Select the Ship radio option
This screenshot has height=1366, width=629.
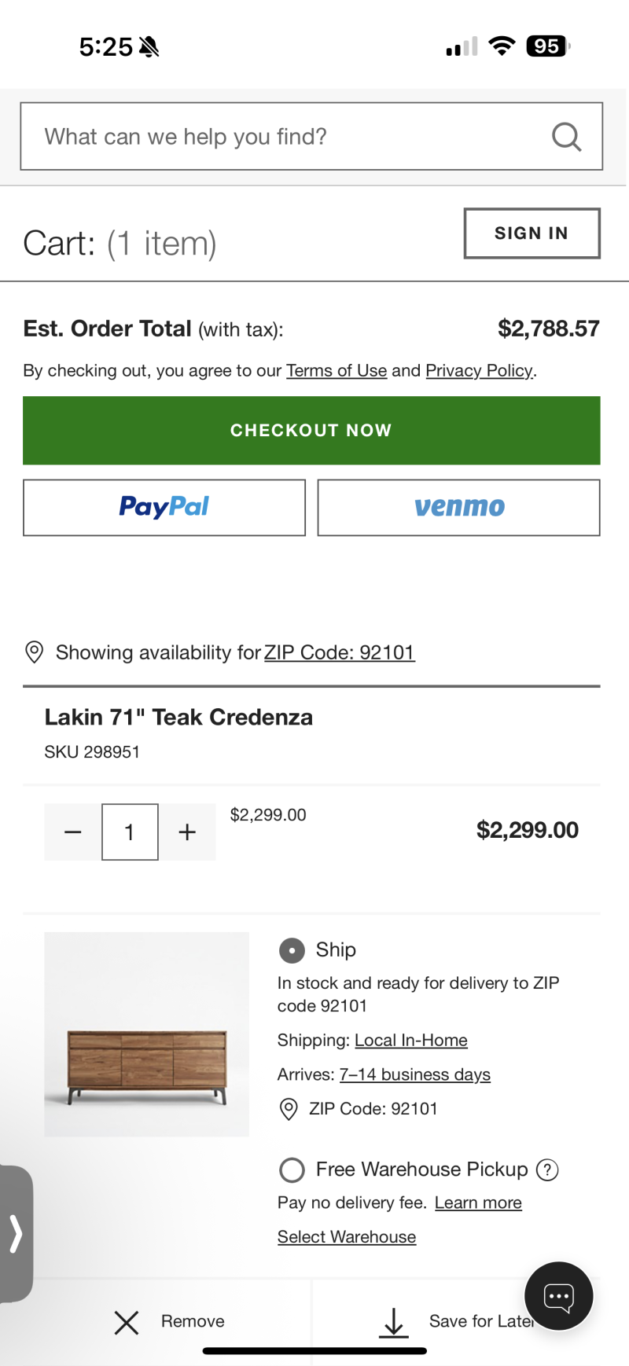pos(292,950)
